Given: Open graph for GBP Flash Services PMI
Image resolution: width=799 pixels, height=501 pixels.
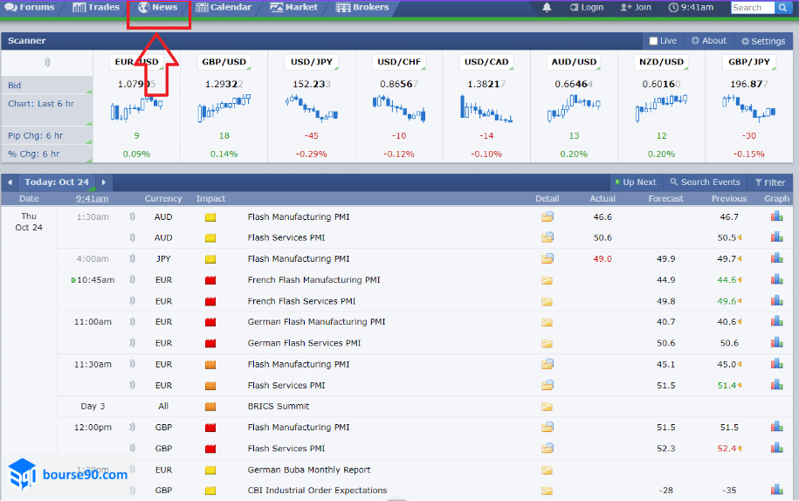Looking at the screenshot, I should pos(776,449).
